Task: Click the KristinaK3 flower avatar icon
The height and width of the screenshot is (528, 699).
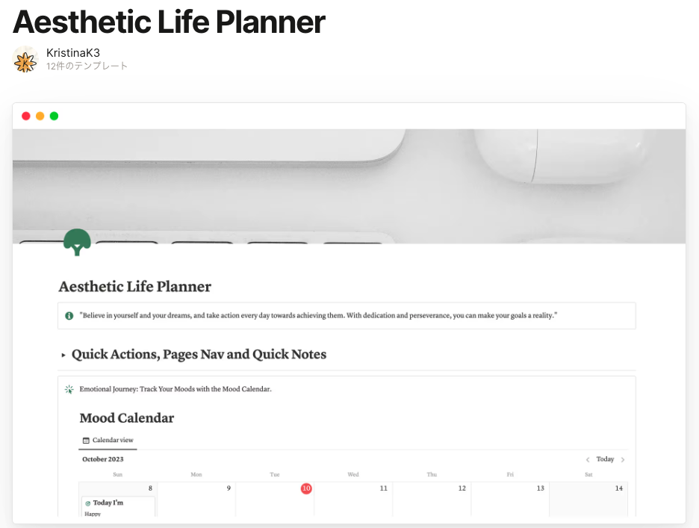Action: click(x=25, y=60)
